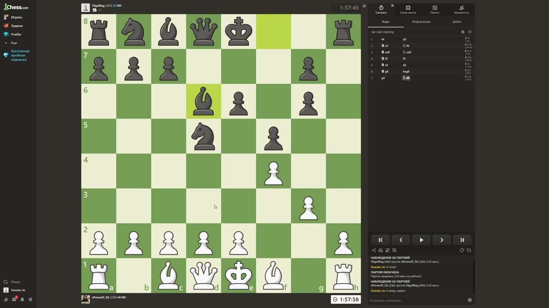Select black's move e6 in row 5
549x308 pixels.
(404, 65)
